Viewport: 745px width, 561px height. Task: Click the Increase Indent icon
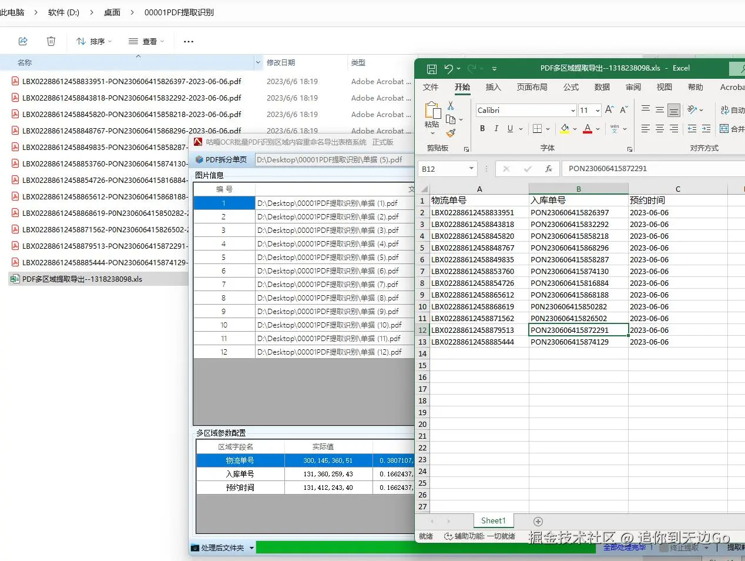point(706,128)
